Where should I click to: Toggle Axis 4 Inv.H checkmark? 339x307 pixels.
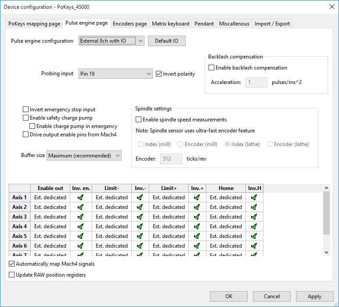[254, 227]
